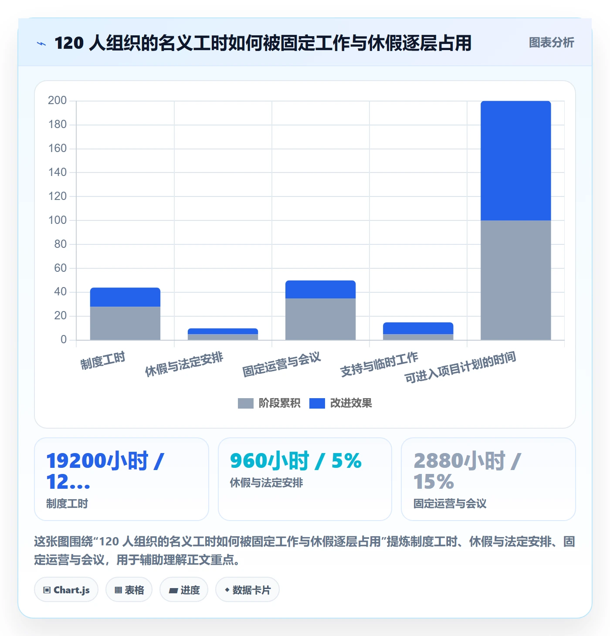Click the blue segment of 固定运营与会议 bar
Viewport: 610px width, 636px height.
click(320, 289)
